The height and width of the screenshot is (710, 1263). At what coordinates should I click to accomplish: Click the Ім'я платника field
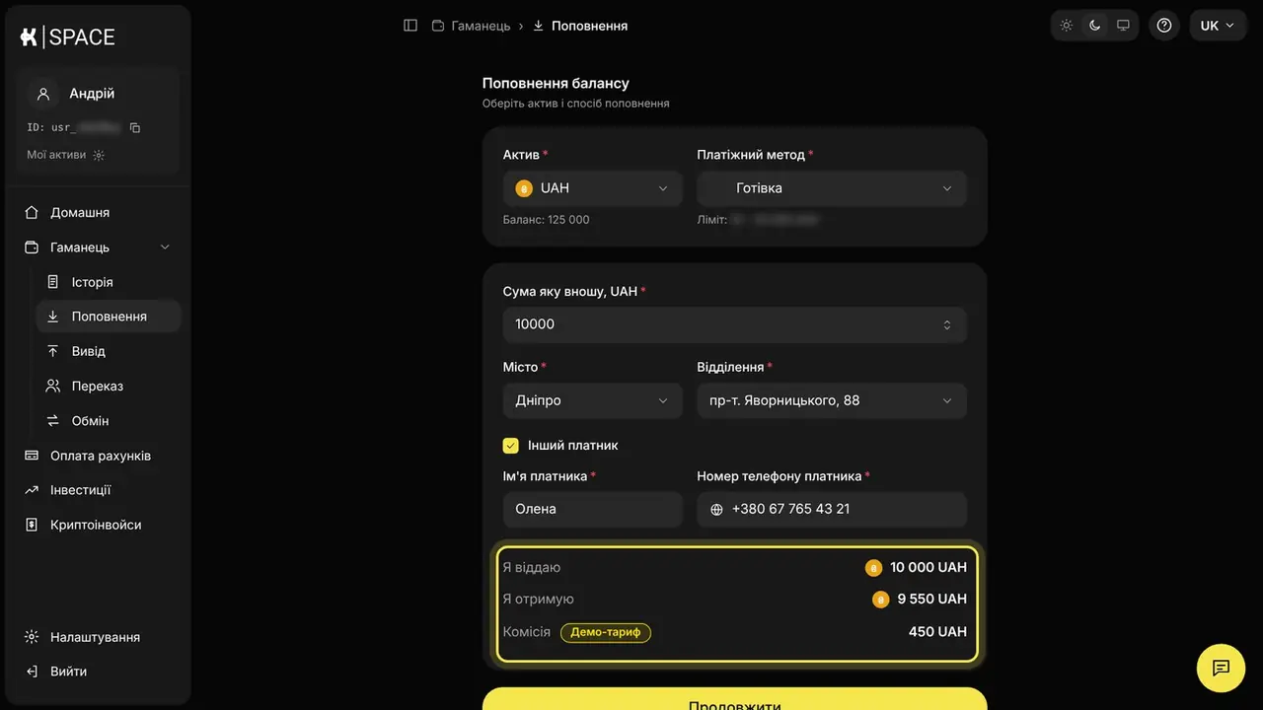(x=592, y=509)
